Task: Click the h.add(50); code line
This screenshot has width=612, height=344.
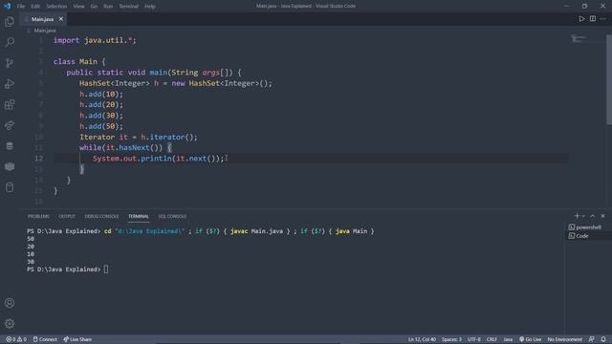Action: point(101,126)
